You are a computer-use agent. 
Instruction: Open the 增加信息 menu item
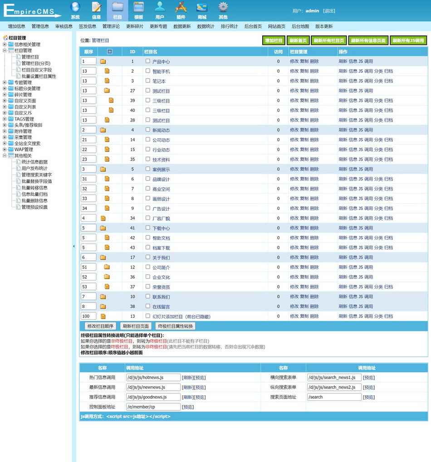(x=16, y=26)
